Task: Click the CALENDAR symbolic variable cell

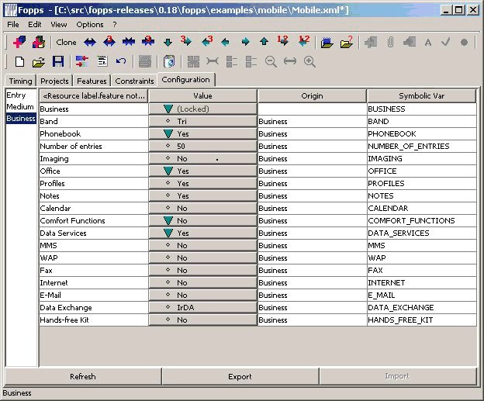Action: click(422, 209)
